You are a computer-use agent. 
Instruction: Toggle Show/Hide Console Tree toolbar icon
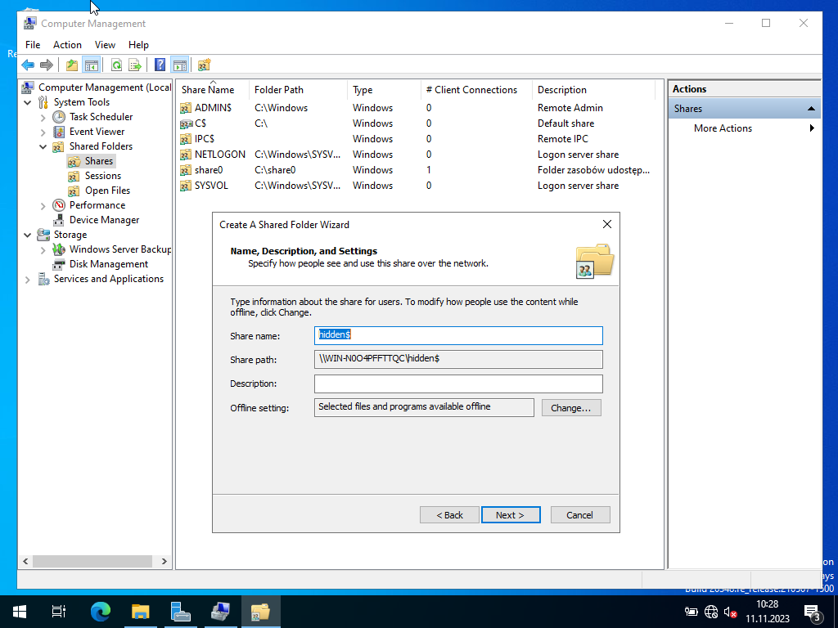(91, 65)
